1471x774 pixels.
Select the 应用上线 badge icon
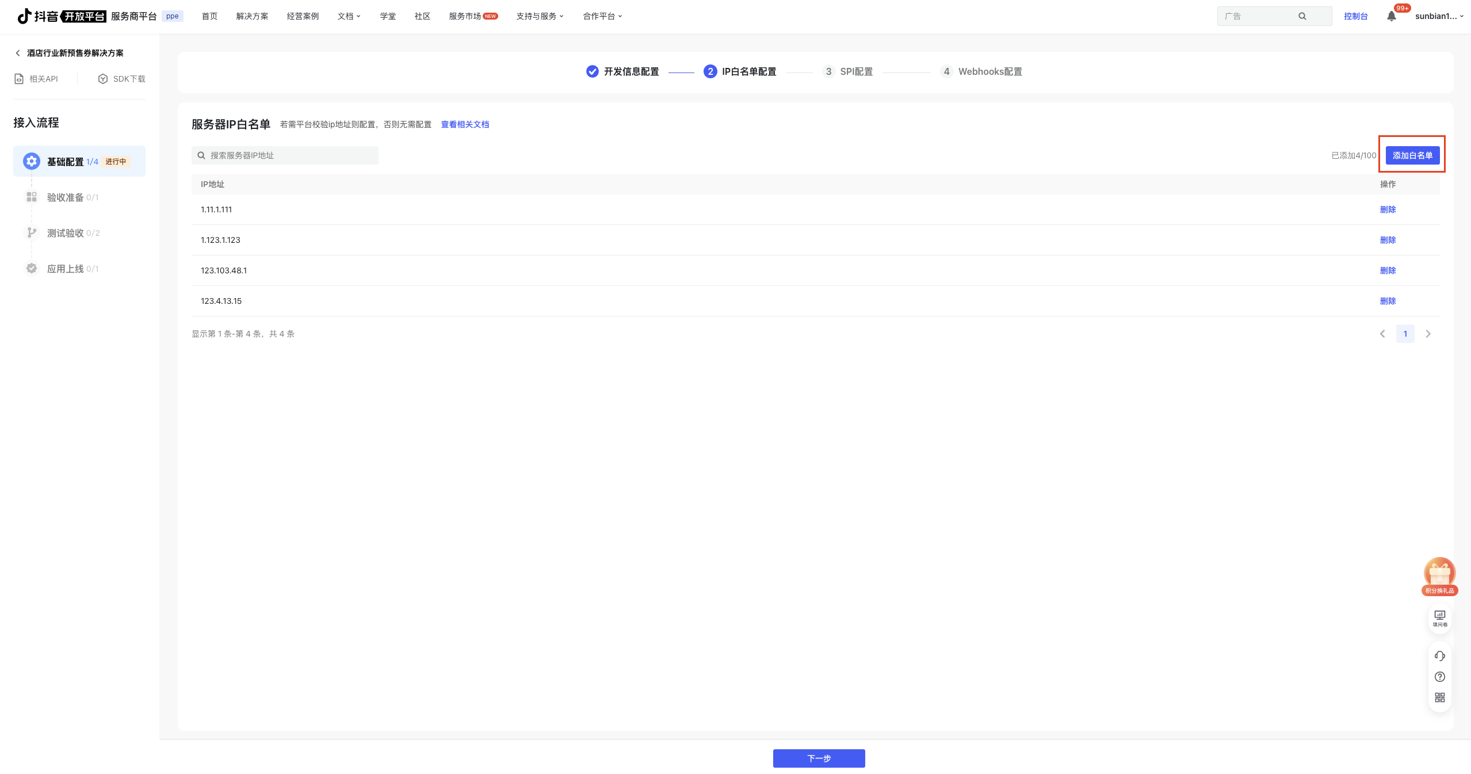32,269
